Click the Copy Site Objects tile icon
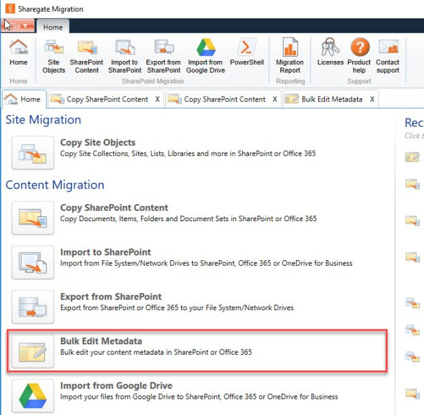Screen dimensions: 424x415 click(33, 153)
